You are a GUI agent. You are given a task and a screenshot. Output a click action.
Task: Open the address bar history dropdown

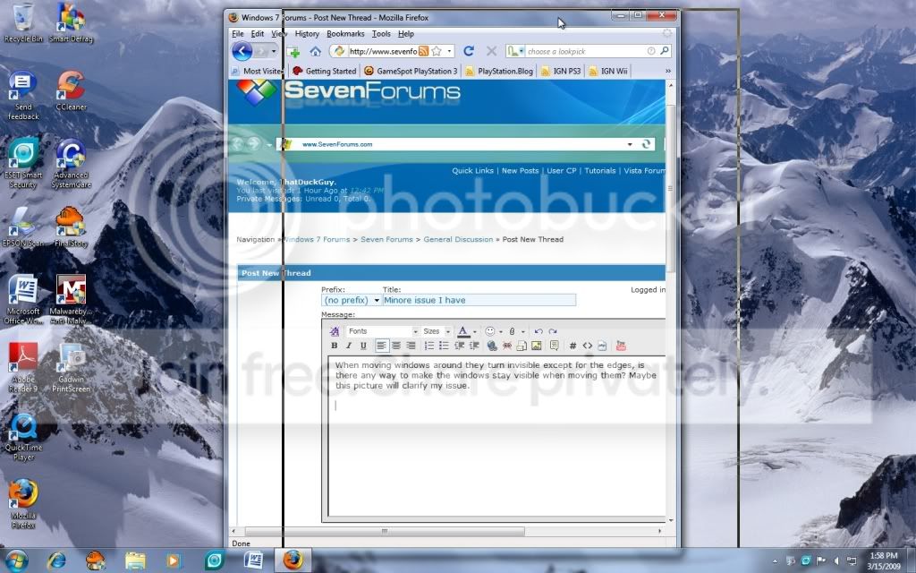pyautogui.click(x=449, y=51)
